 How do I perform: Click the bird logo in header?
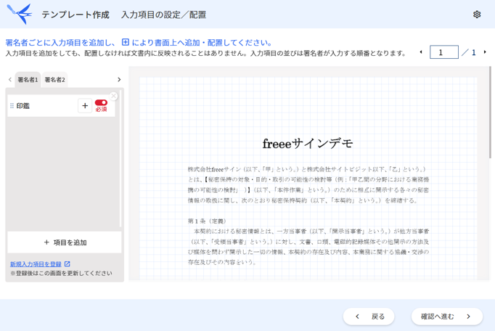[x=20, y=14]
